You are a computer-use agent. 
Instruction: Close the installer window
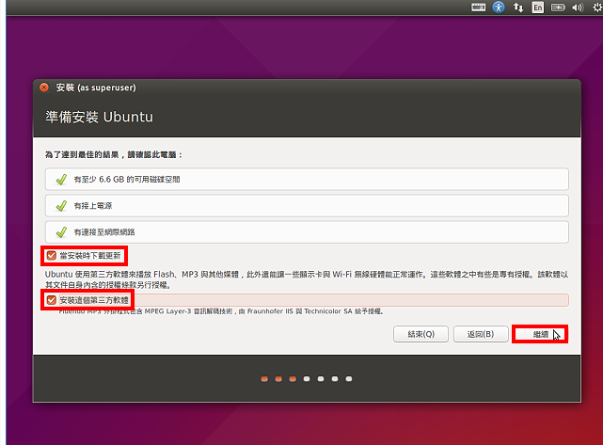click(x=44, y=87)
